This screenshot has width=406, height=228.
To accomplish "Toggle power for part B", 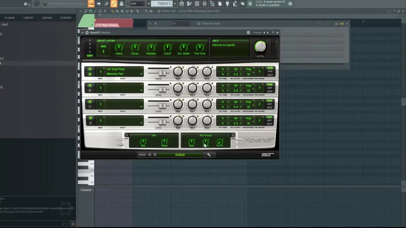I will [x=90, y=85].
